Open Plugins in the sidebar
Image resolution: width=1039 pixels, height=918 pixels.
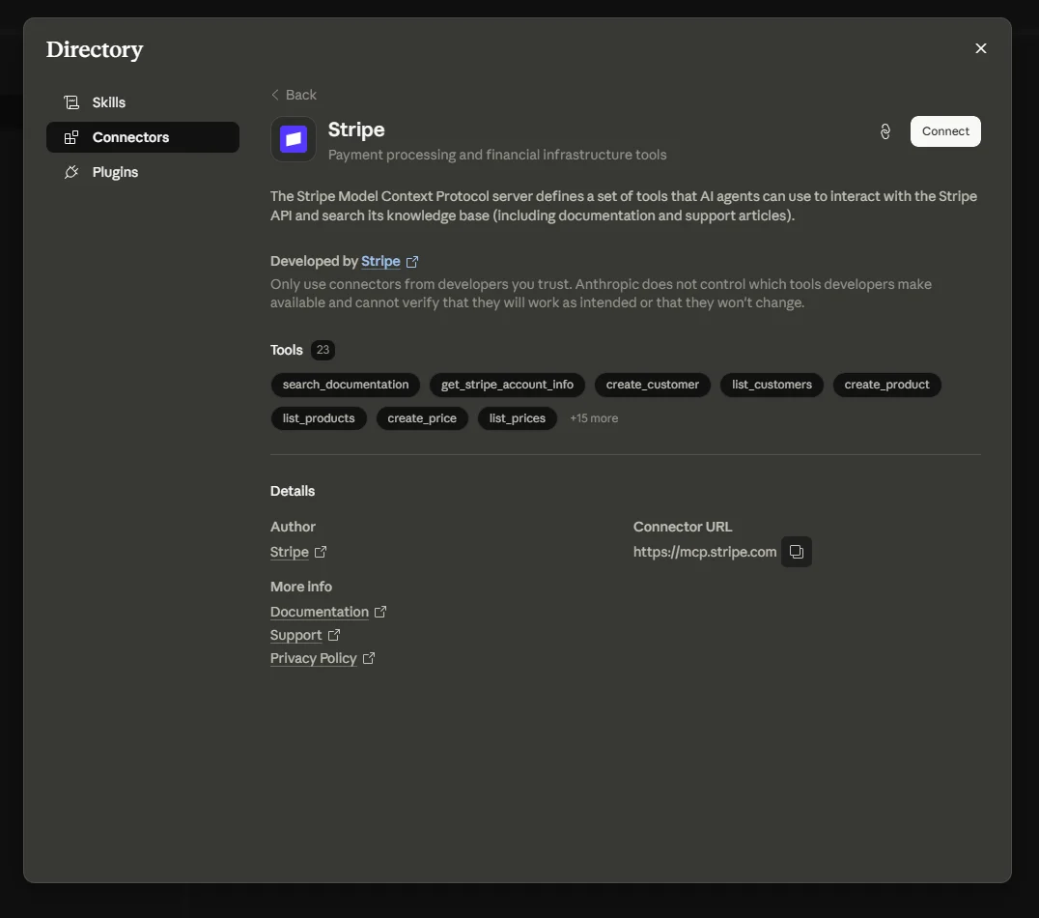[143, 172]
